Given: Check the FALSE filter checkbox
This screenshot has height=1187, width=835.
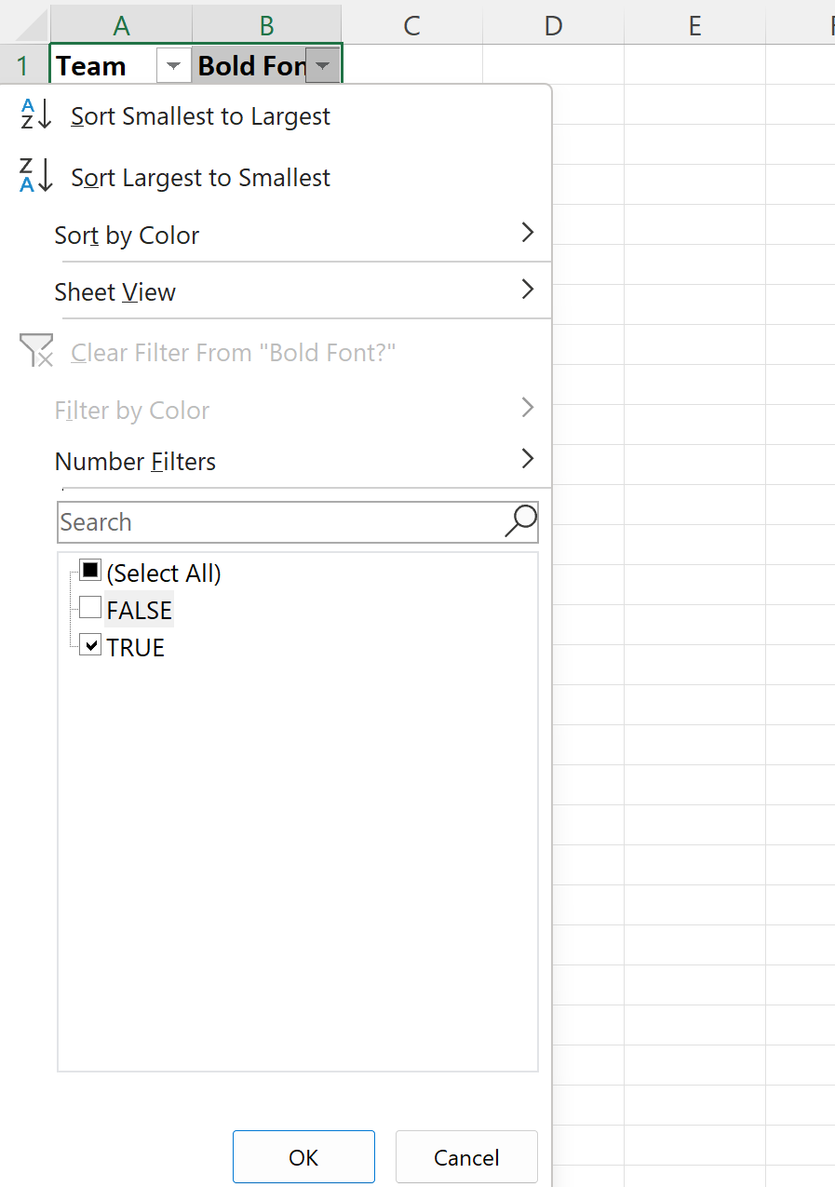Looking at the screenshot, I should point(90,608).
